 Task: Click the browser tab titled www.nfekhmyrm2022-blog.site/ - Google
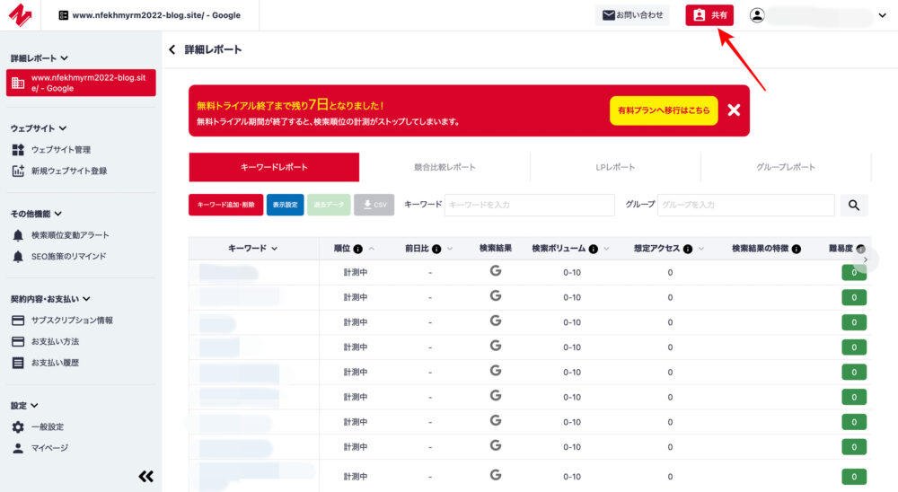pyautogui.click(x=150, y=15)
